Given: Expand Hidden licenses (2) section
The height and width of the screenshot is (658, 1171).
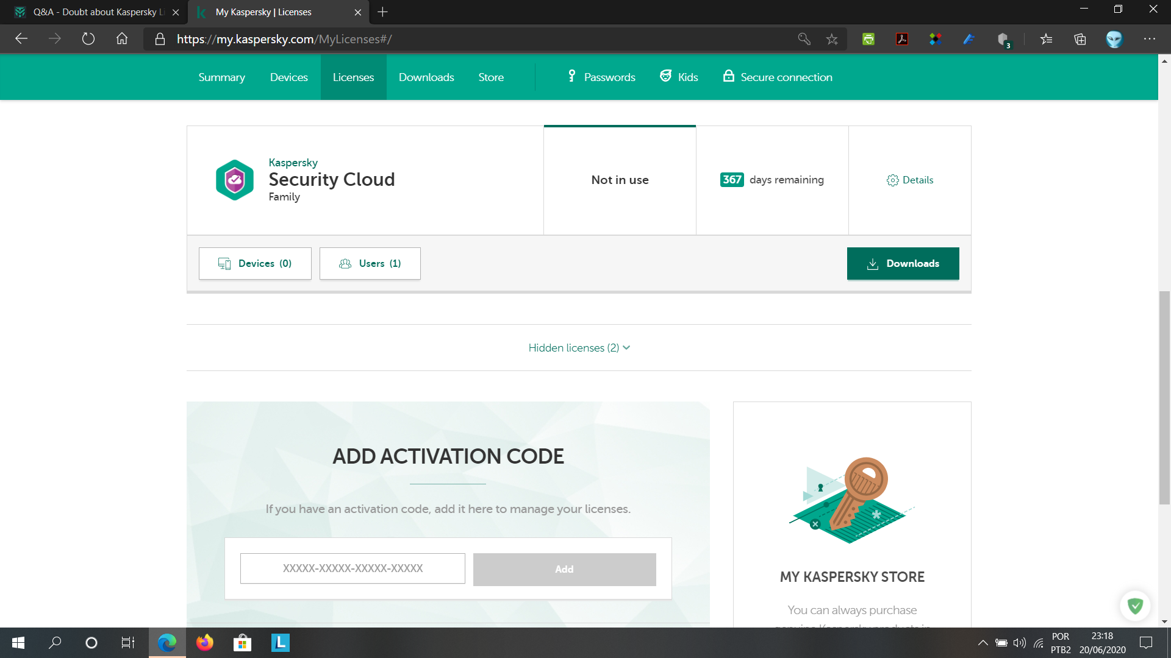Looking at the screenshot, I should point(579,348).
